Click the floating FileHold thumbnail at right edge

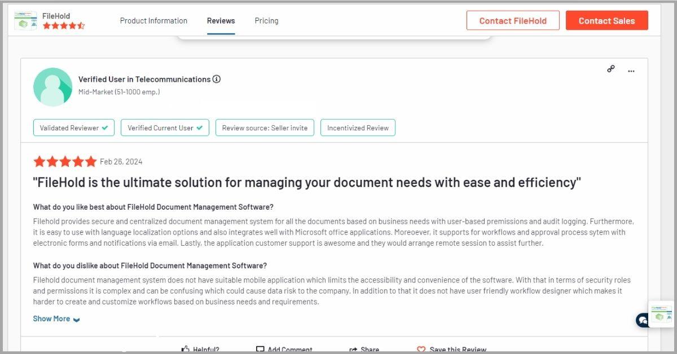click(662, 313)
